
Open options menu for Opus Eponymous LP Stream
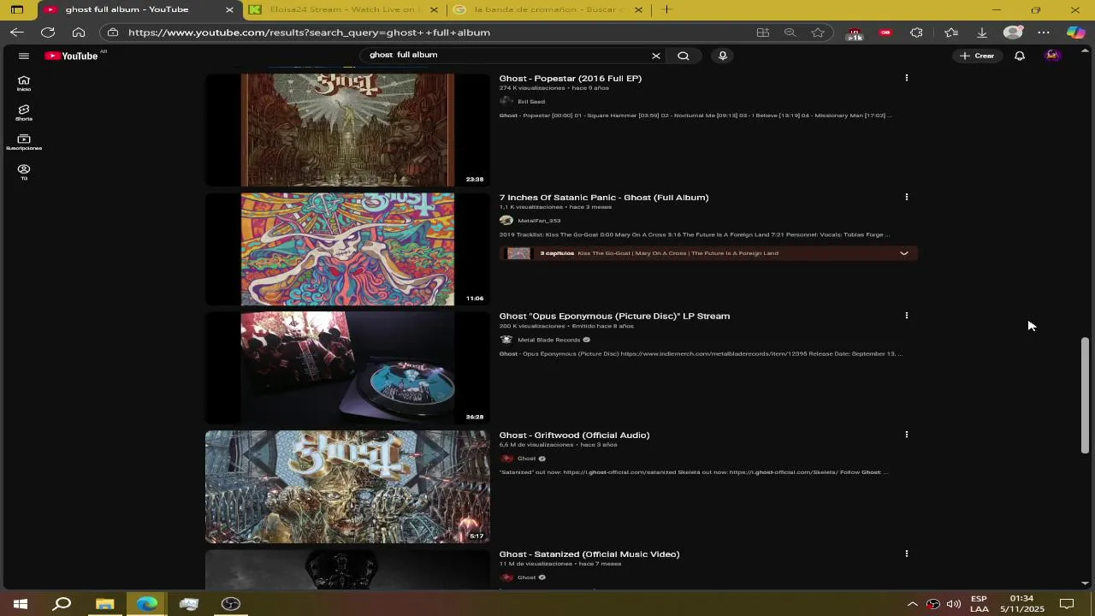coord(907,316)
